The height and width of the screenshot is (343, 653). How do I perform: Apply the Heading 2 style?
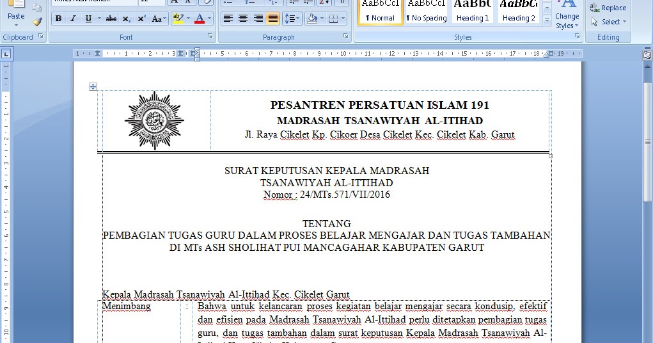[x=519, y=12]
